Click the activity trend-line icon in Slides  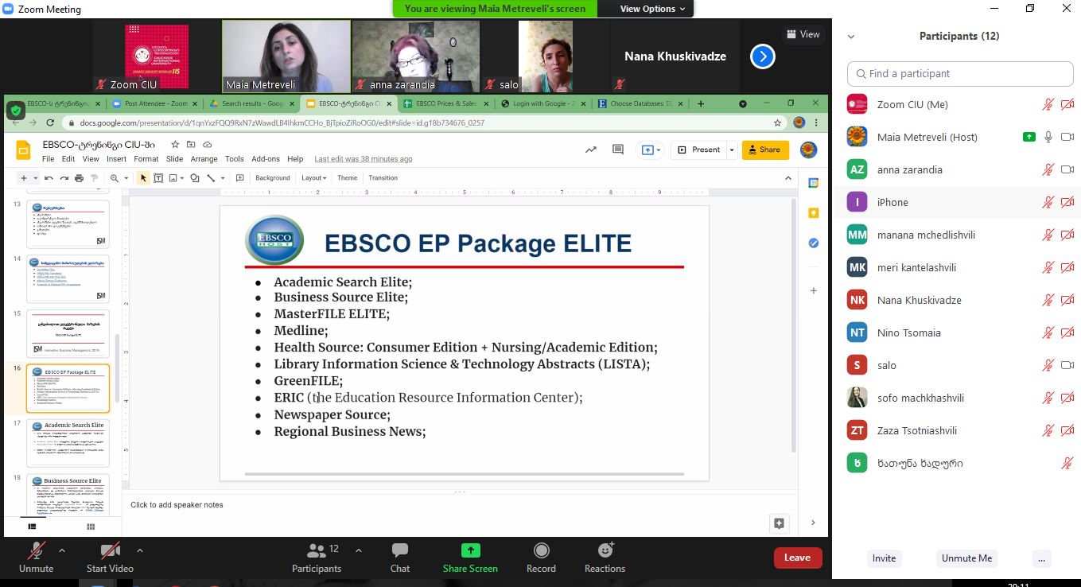[591, 150]
